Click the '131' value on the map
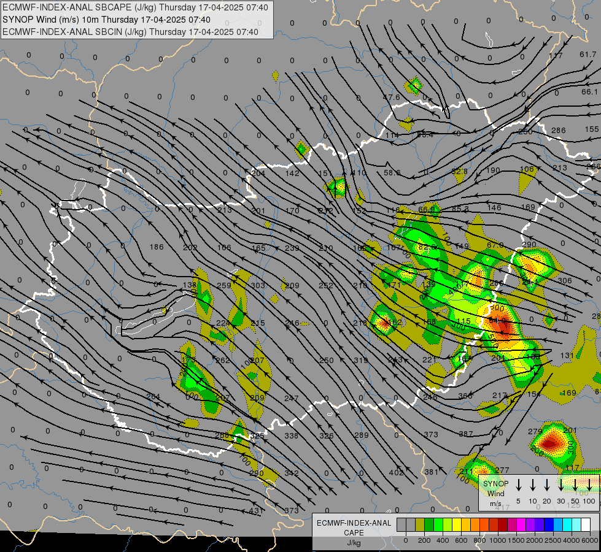601x552 pixels. pos(567,356)
